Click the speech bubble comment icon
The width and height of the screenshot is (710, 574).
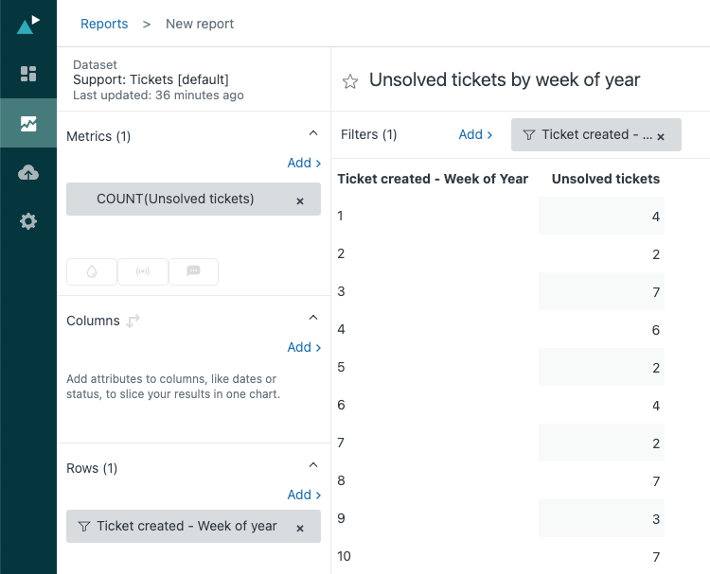[193, 271]
